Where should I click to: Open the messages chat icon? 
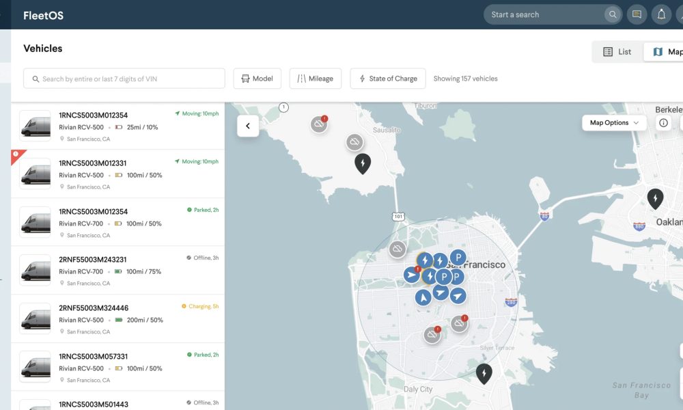pyautogui.click(x=637, y=15)
